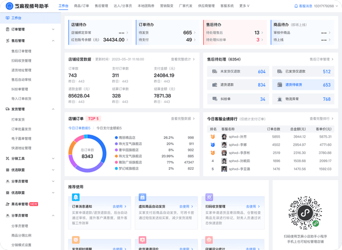Click the gold medal icon for rank one
Viewport: 342px width, 250px height.
point(213,137)
